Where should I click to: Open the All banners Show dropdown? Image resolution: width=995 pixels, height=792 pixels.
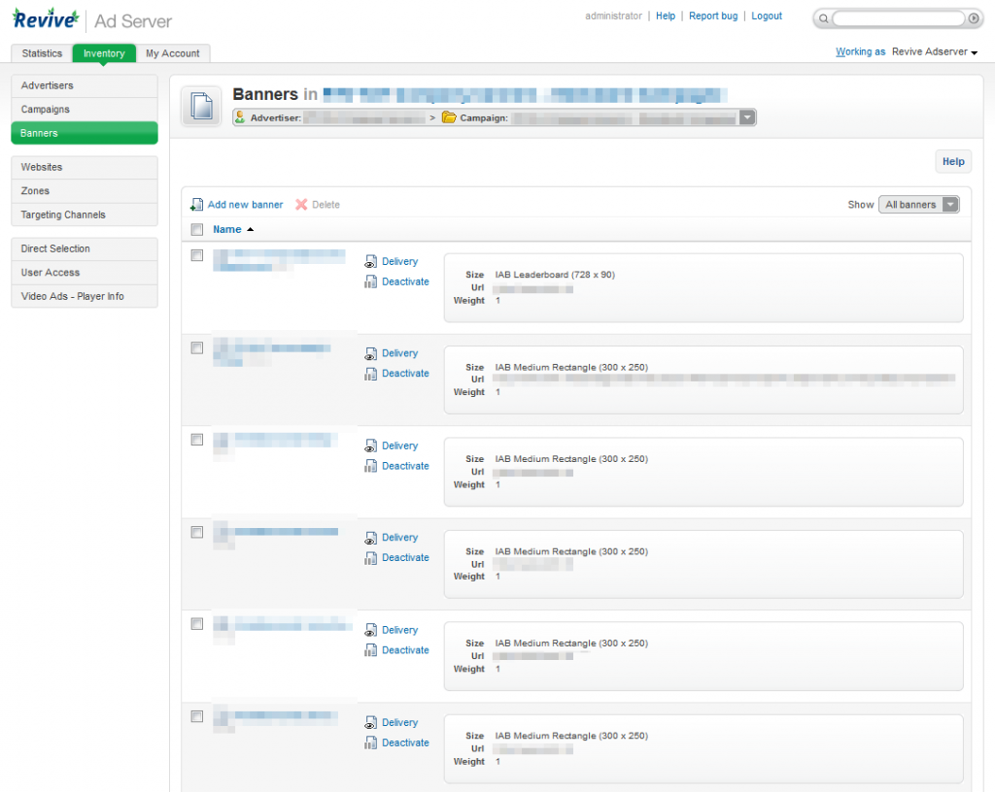point(917,204)
